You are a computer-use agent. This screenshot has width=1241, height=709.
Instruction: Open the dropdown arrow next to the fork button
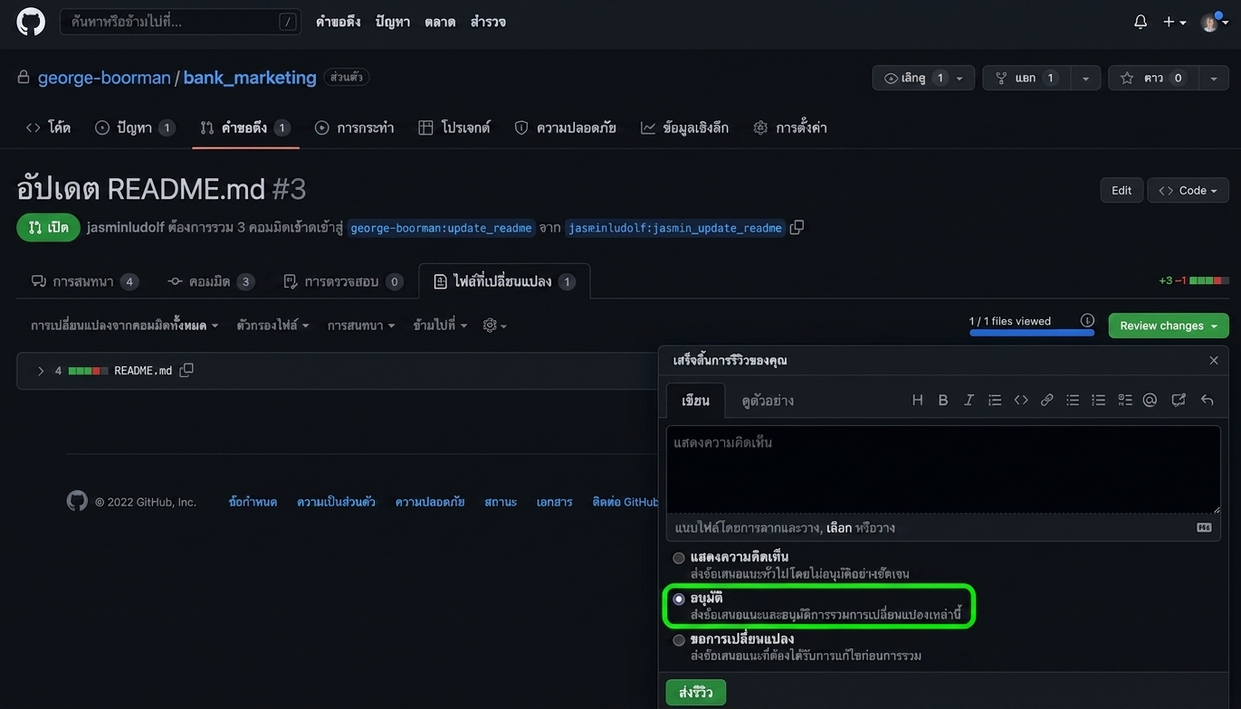point(1085,78)
